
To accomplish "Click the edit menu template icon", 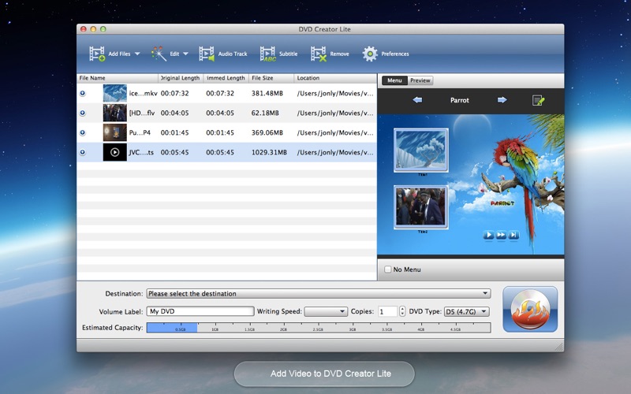I will pyautogui.click(x=538, y=100).
